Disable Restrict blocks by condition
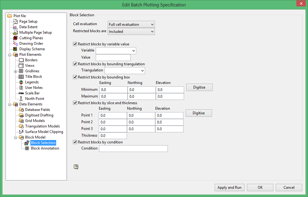 coord(75,142)
